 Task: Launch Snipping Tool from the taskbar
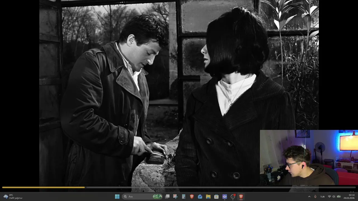[x=175, y=197]
